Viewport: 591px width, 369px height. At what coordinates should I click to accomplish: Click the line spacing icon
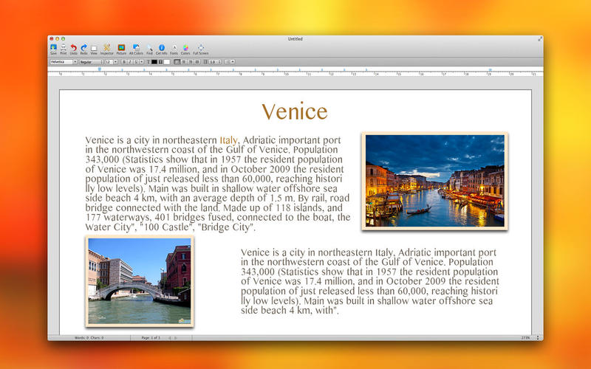[205, 62]
